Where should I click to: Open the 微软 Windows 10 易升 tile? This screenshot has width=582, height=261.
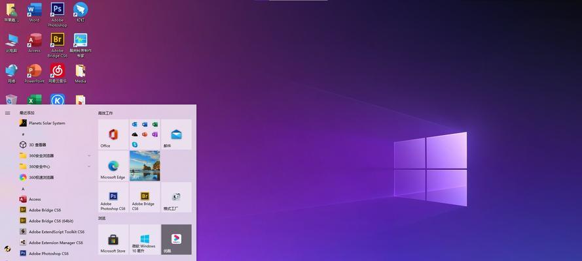145,239
